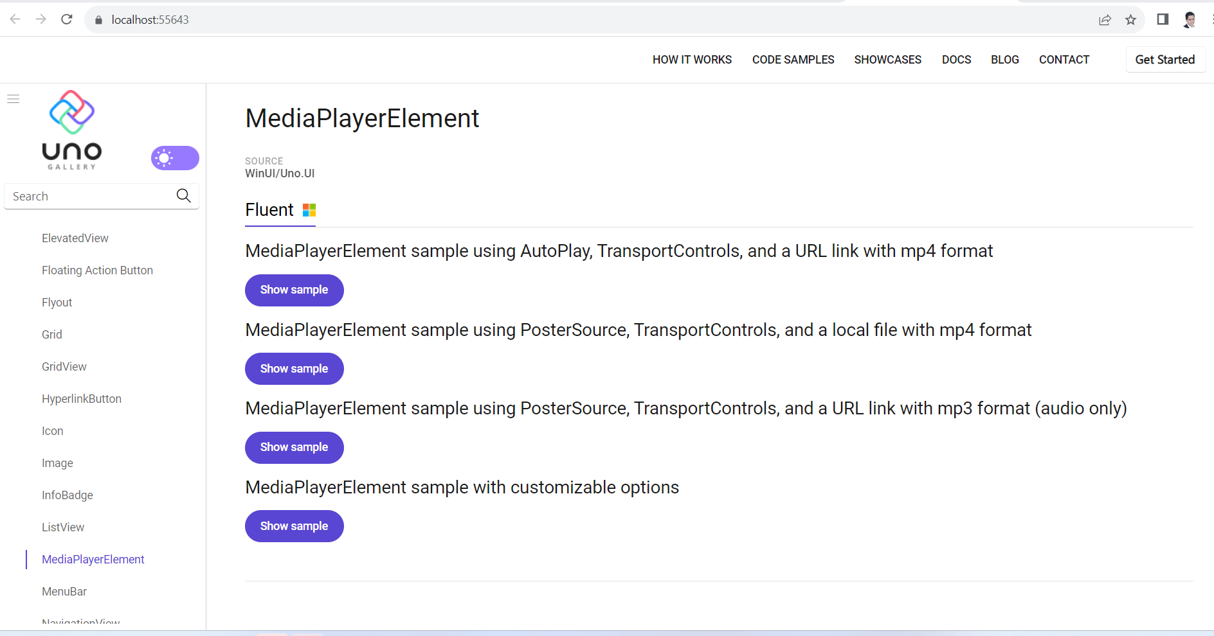This screenshot has height=636, width=1214.
Task: Click the search magnifier icon in sidebar
Action: click(183, 196)
